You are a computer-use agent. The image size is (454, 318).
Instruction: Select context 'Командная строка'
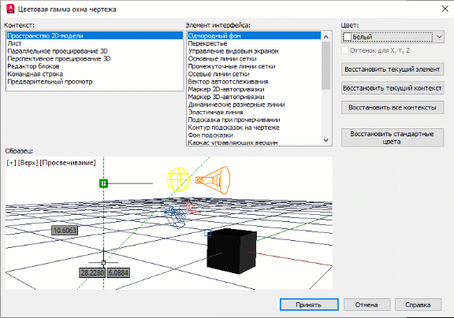click(x=95, y=74)
